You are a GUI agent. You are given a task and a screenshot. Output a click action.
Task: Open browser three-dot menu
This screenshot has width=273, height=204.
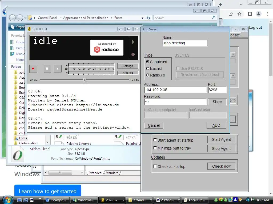pyautogui.click(x=267, y=14)
